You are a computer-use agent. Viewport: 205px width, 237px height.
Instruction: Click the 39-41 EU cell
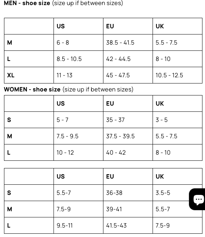[128, 209]
